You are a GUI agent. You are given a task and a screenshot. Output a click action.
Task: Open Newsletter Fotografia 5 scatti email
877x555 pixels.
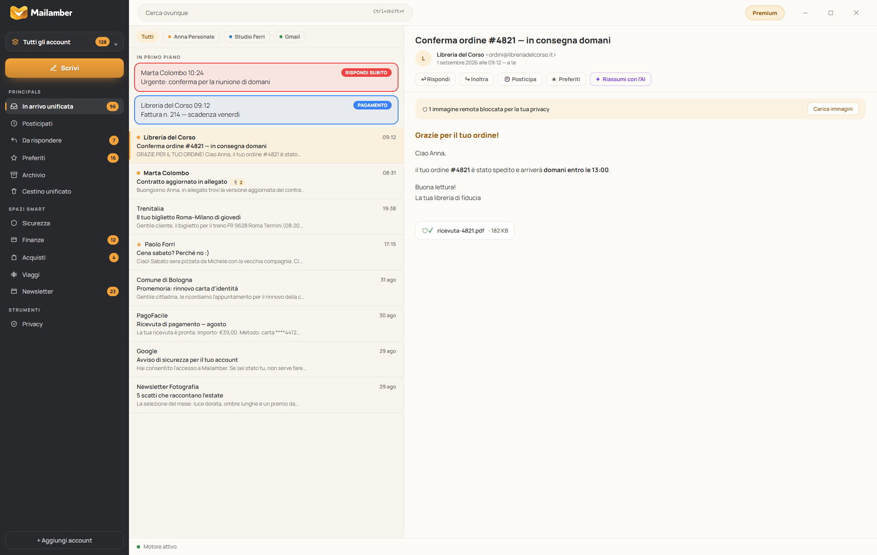[x=266, y=395]
